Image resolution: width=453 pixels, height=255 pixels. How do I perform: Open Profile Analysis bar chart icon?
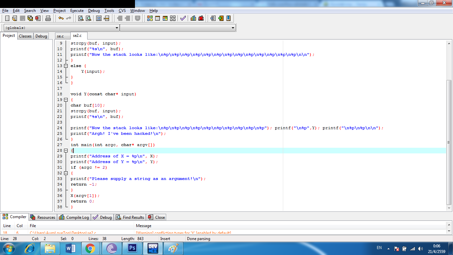click(x=193, y=18)
